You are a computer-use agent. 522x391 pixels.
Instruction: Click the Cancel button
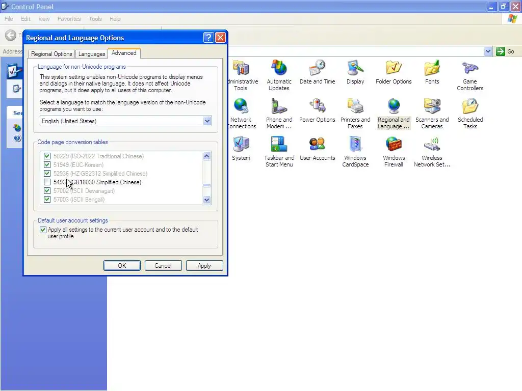pos(163,266)
